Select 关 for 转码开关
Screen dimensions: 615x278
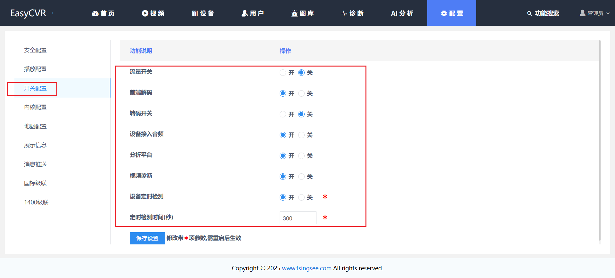[x=301, y=114]
